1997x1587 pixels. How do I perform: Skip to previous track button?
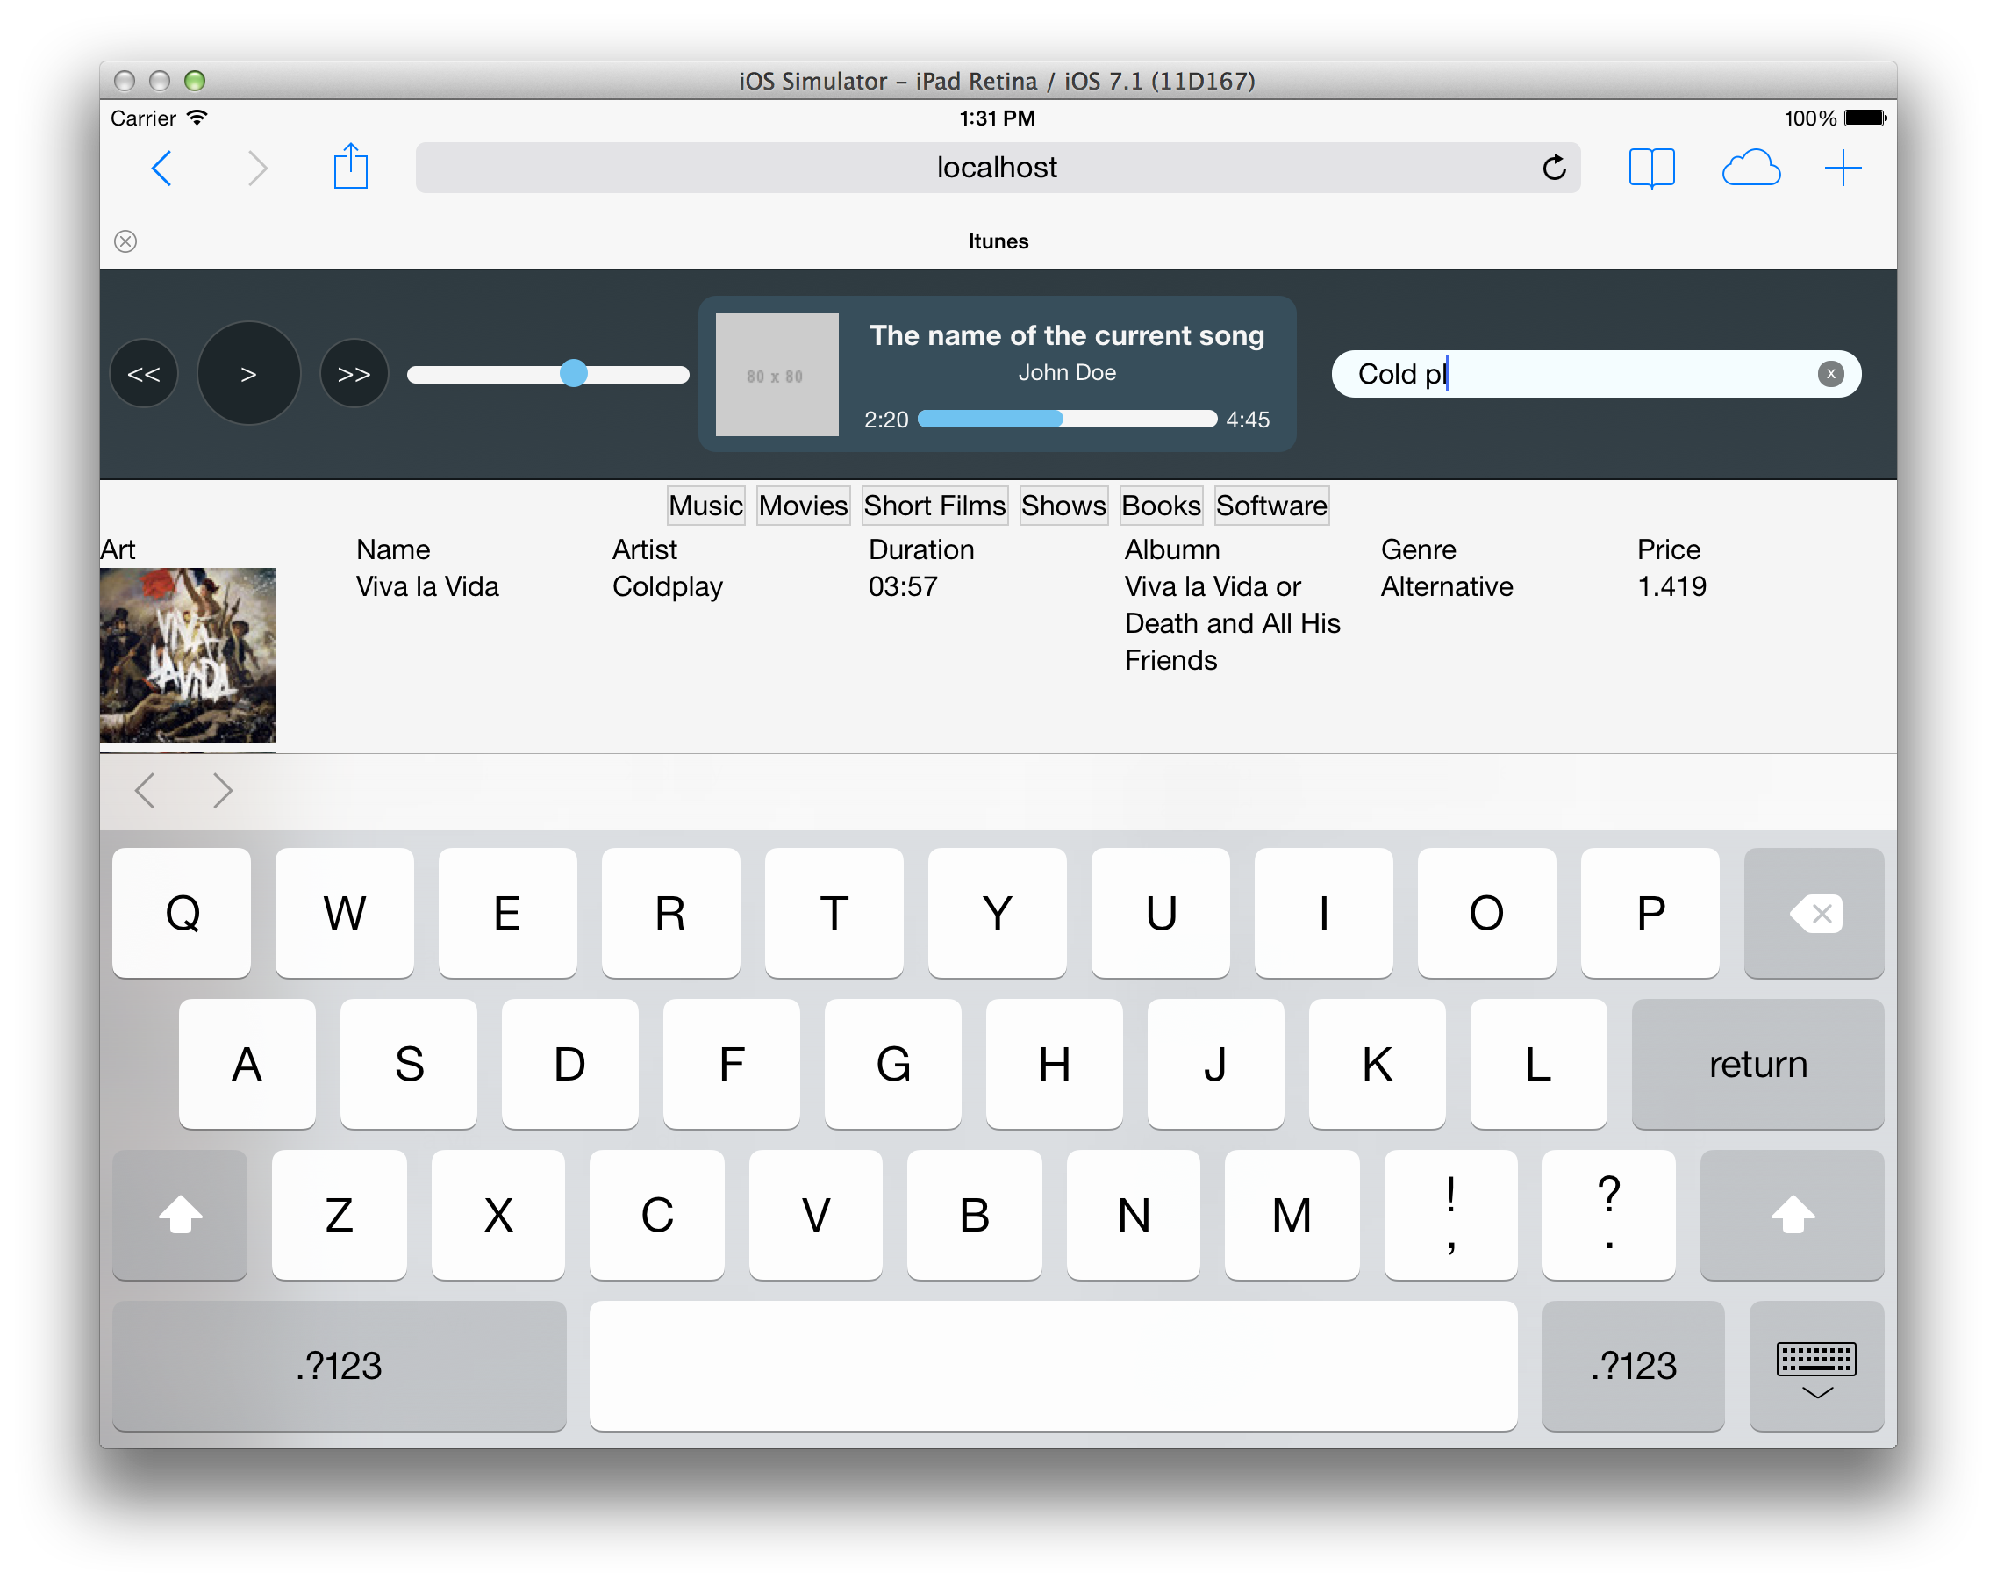[144, 374]
